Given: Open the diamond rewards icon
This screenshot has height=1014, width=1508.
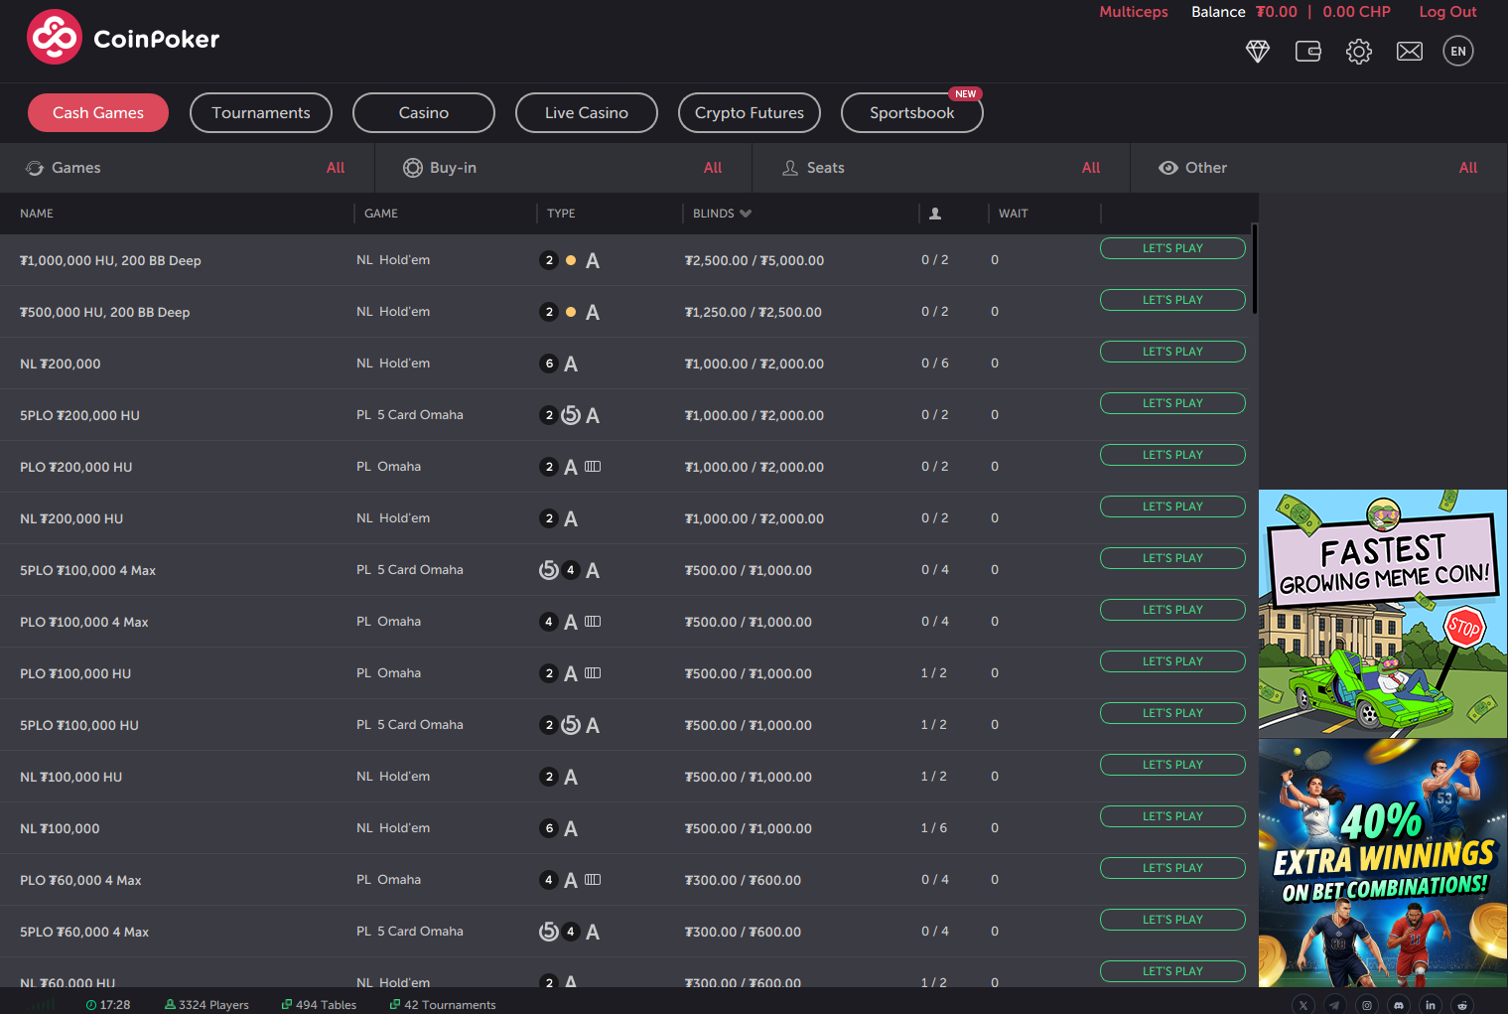Looking at the screenshot, I should (x=1258, y=52).
